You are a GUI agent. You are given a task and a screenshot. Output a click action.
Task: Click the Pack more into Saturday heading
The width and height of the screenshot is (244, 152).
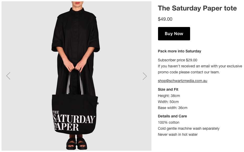pyautogui.click(x=179, y=51)
